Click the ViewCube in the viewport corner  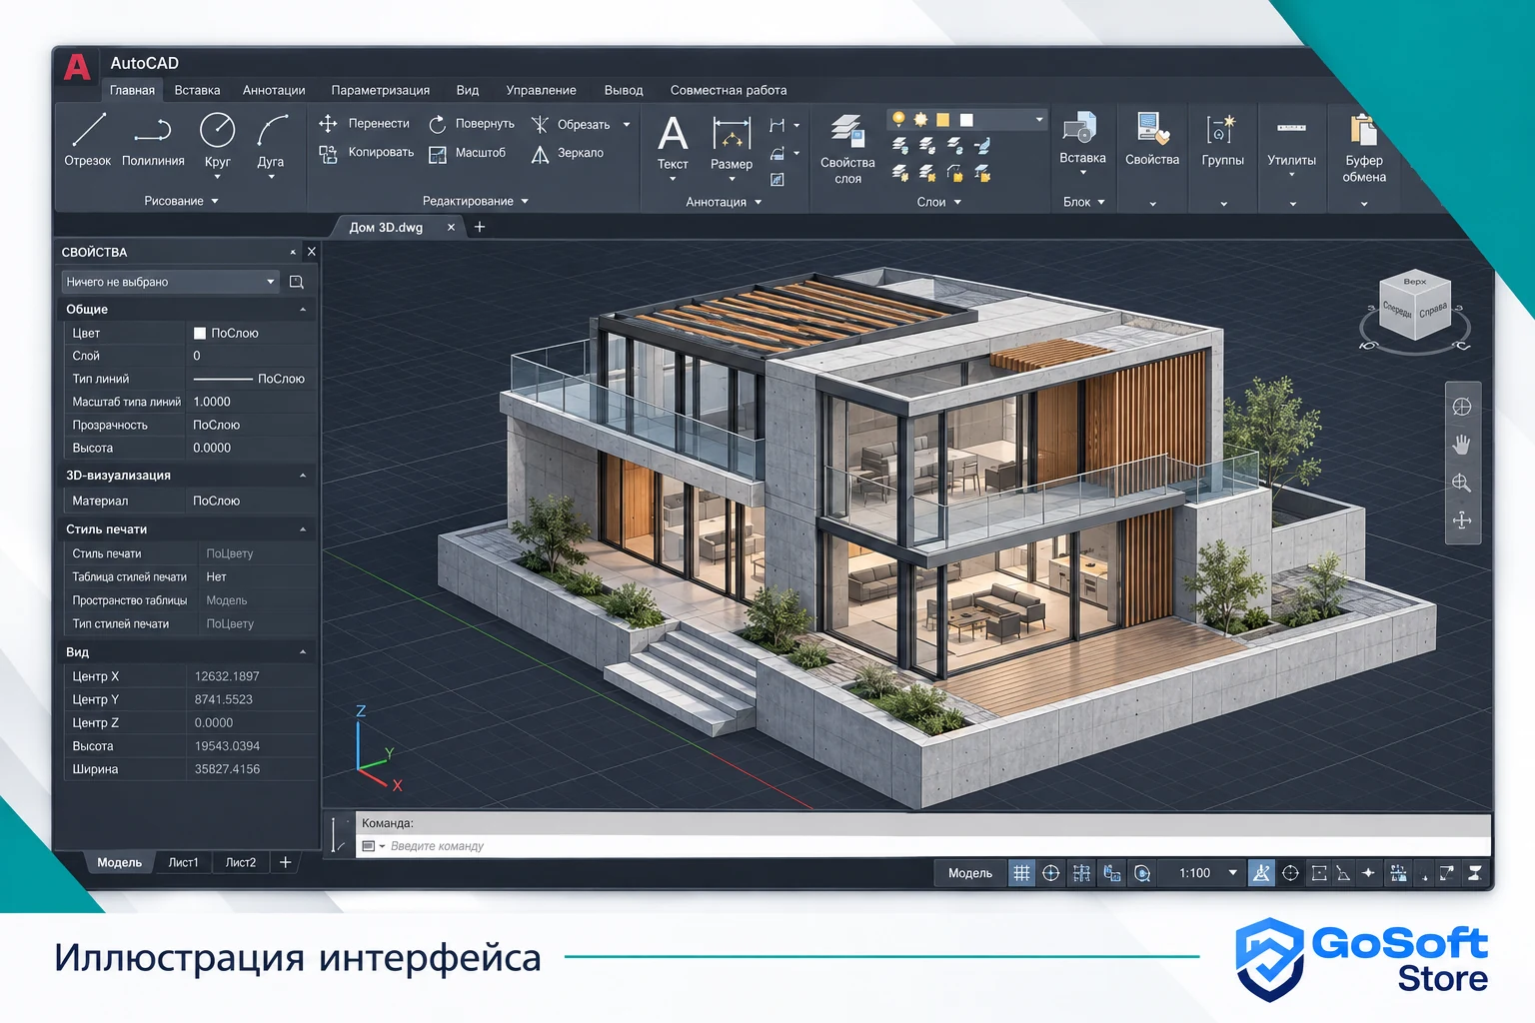point(1414,307)
